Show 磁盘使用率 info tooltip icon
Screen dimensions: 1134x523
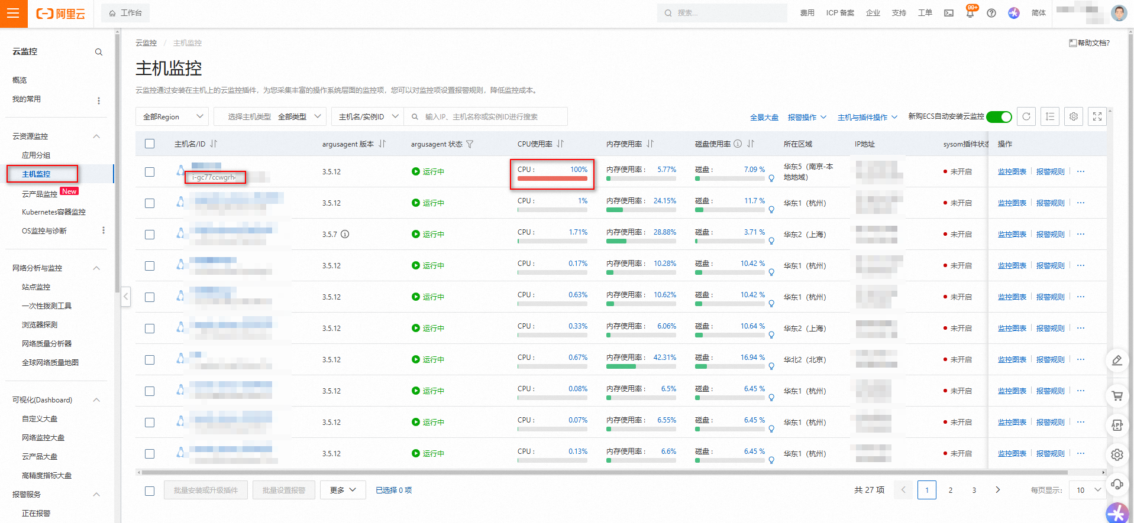(x=738, y=144)
